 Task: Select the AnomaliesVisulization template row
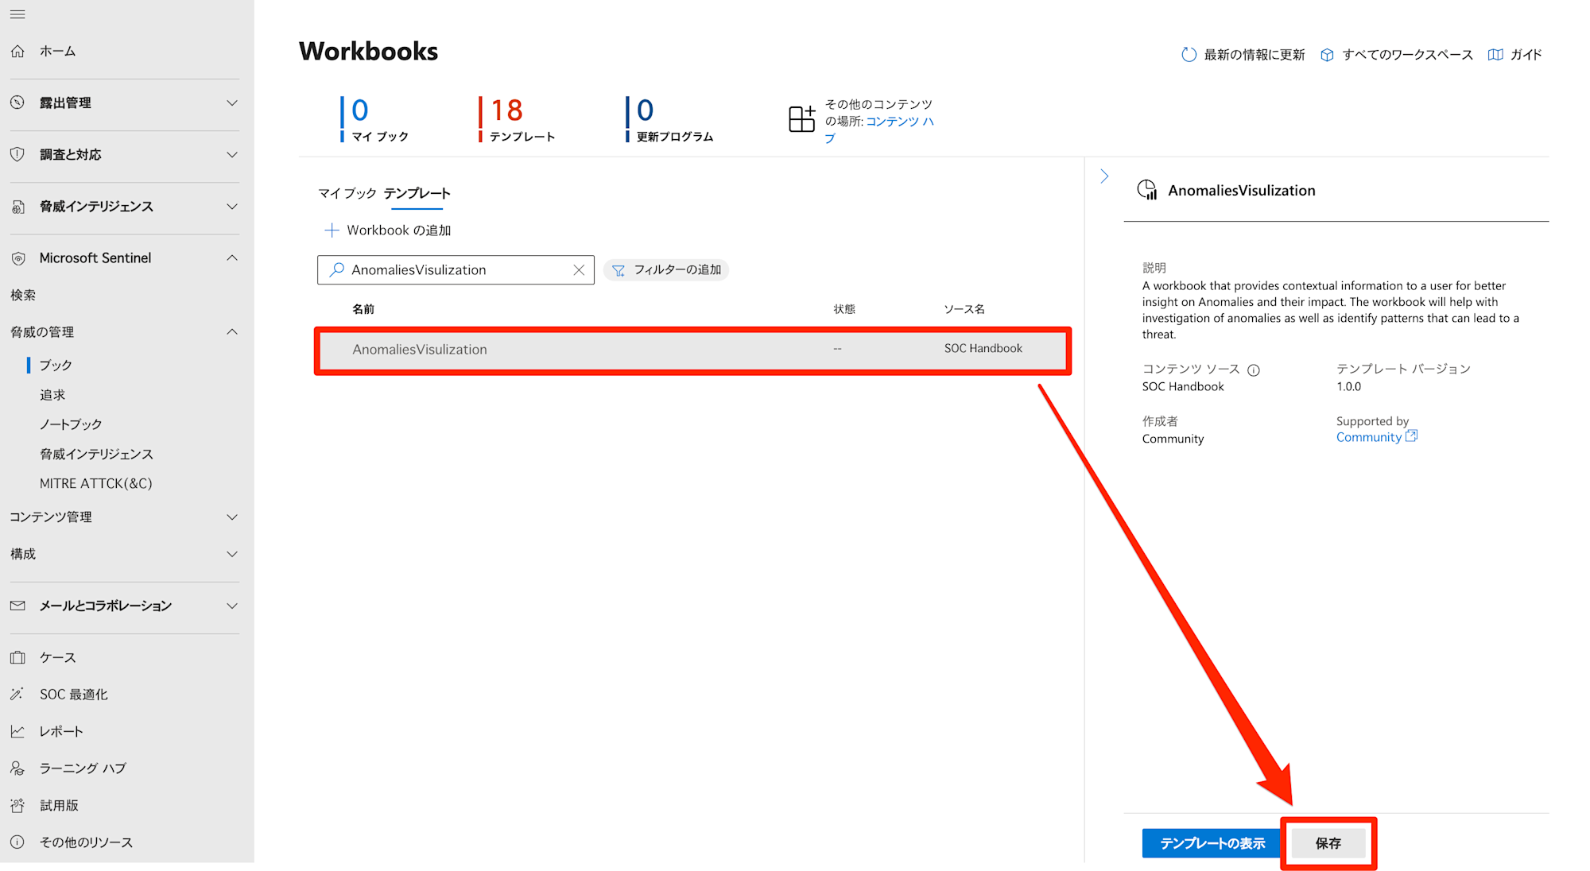tap(692, 350)
